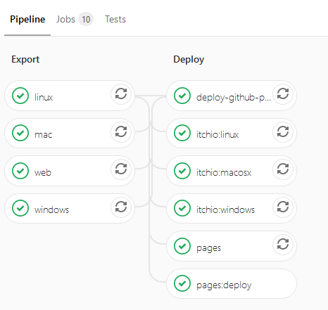
Task: Retry the itchio:macosx deploy job
Action: point(283,169)
